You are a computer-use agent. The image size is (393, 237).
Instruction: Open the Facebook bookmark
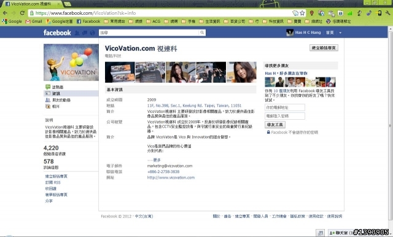tap(88, 21)
